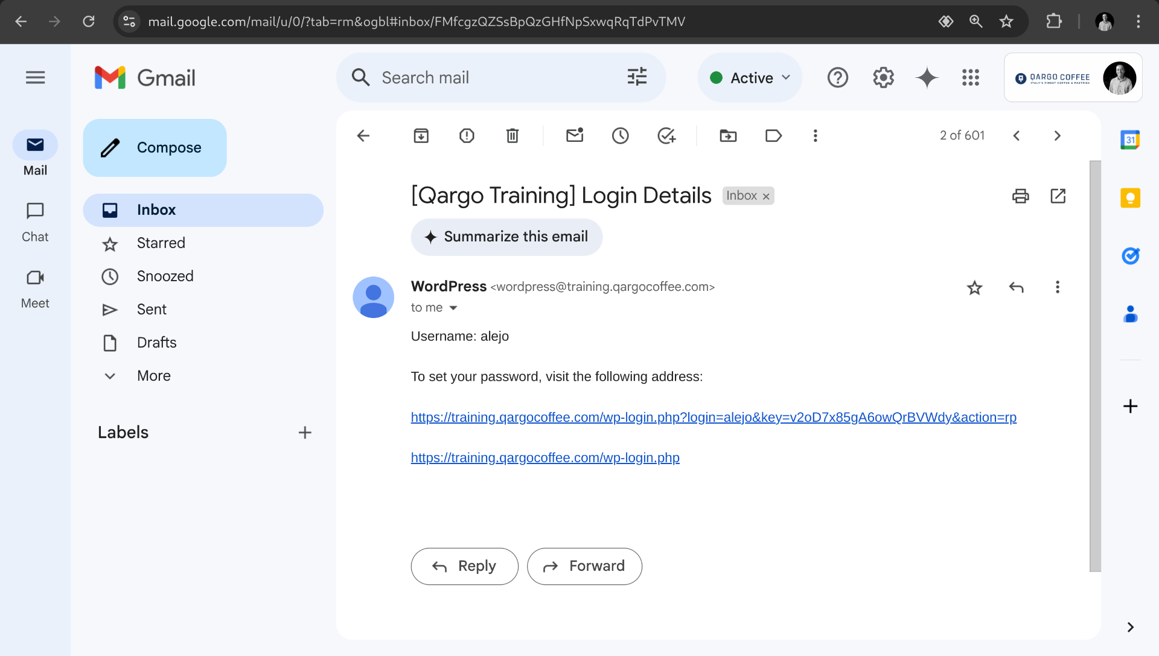Open Google Calendar side panel
Viewport: 1159px width, 656px height.
point(1131,140)
